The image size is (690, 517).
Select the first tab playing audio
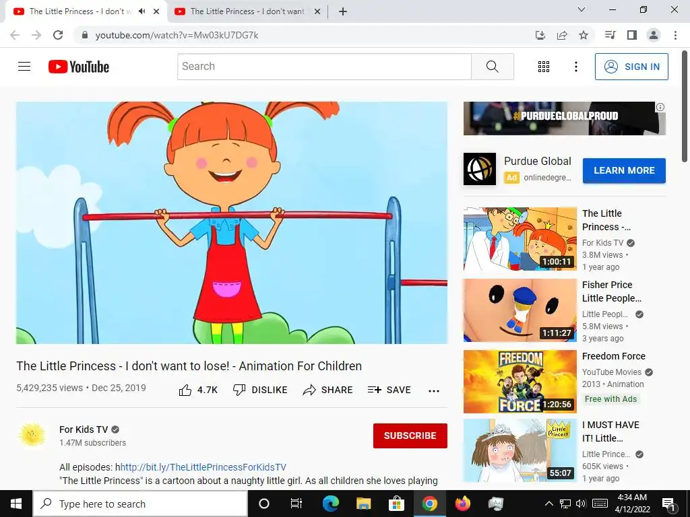80,11
